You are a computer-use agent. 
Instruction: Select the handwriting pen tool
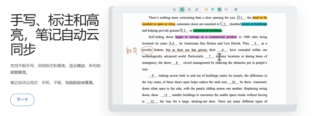coord(197,9)
